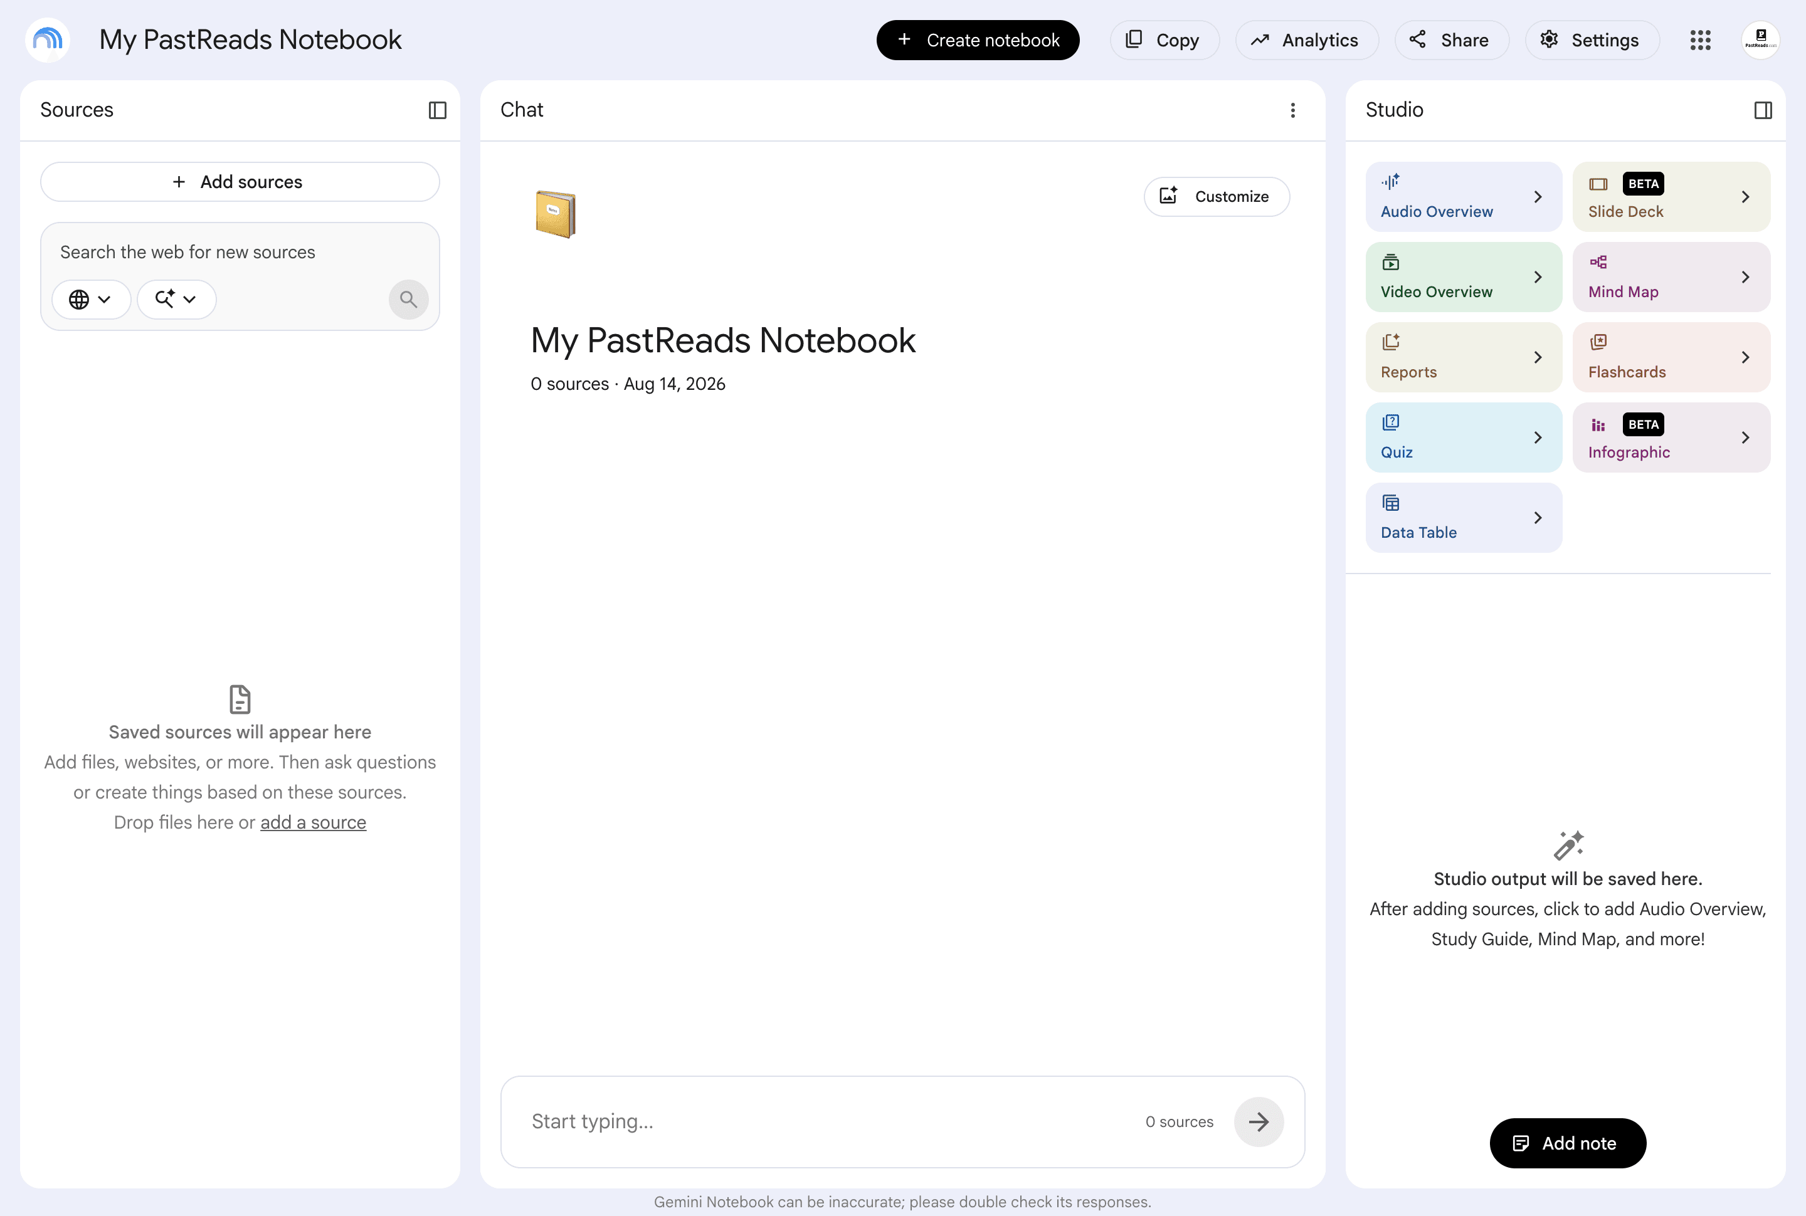1806x1216 pixels.
Task: Click the Mind Map icon
Action: click(x=1598, y=262)
